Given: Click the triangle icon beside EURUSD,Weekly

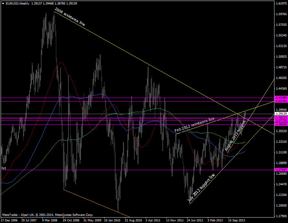Looking at the screenshot, I should coord(3,3).
